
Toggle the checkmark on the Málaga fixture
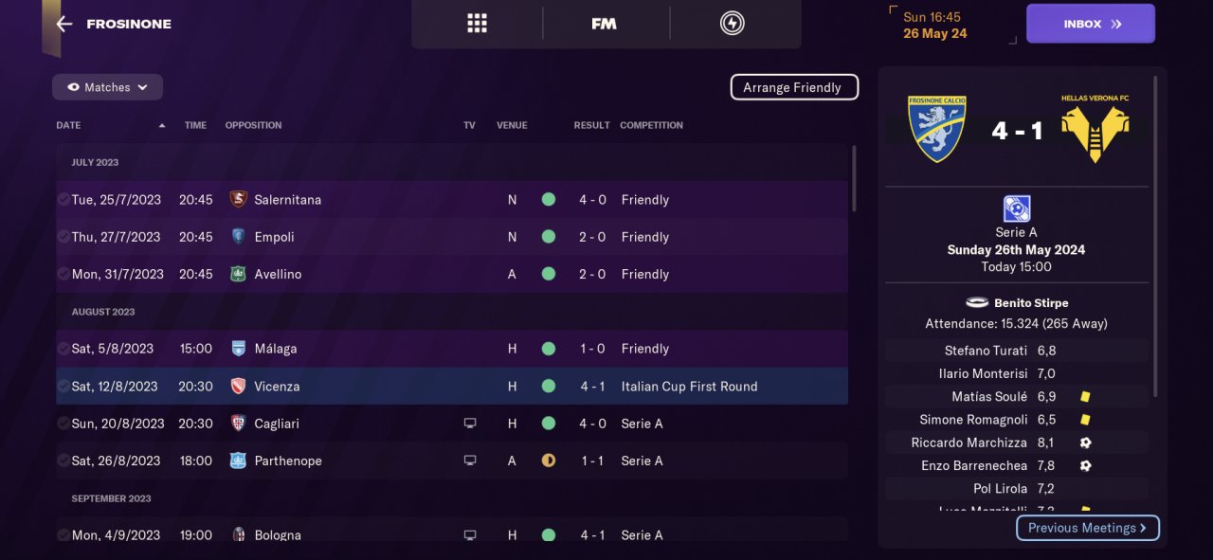point(63,349)
